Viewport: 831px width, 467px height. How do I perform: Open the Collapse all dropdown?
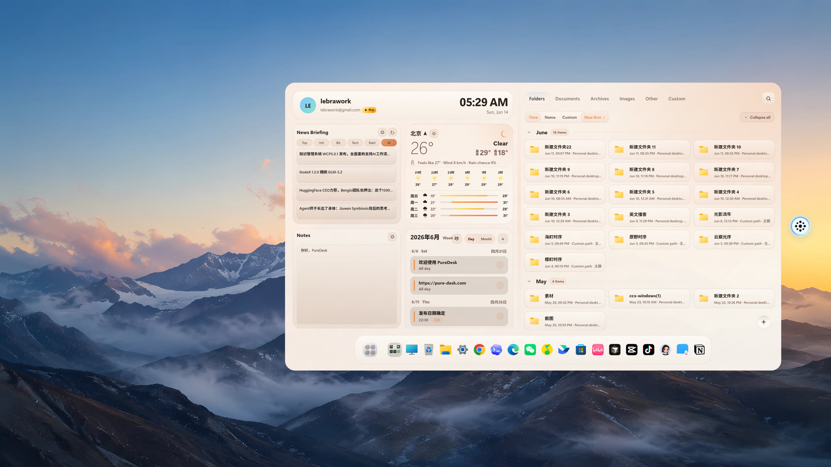tap(757, 117)
